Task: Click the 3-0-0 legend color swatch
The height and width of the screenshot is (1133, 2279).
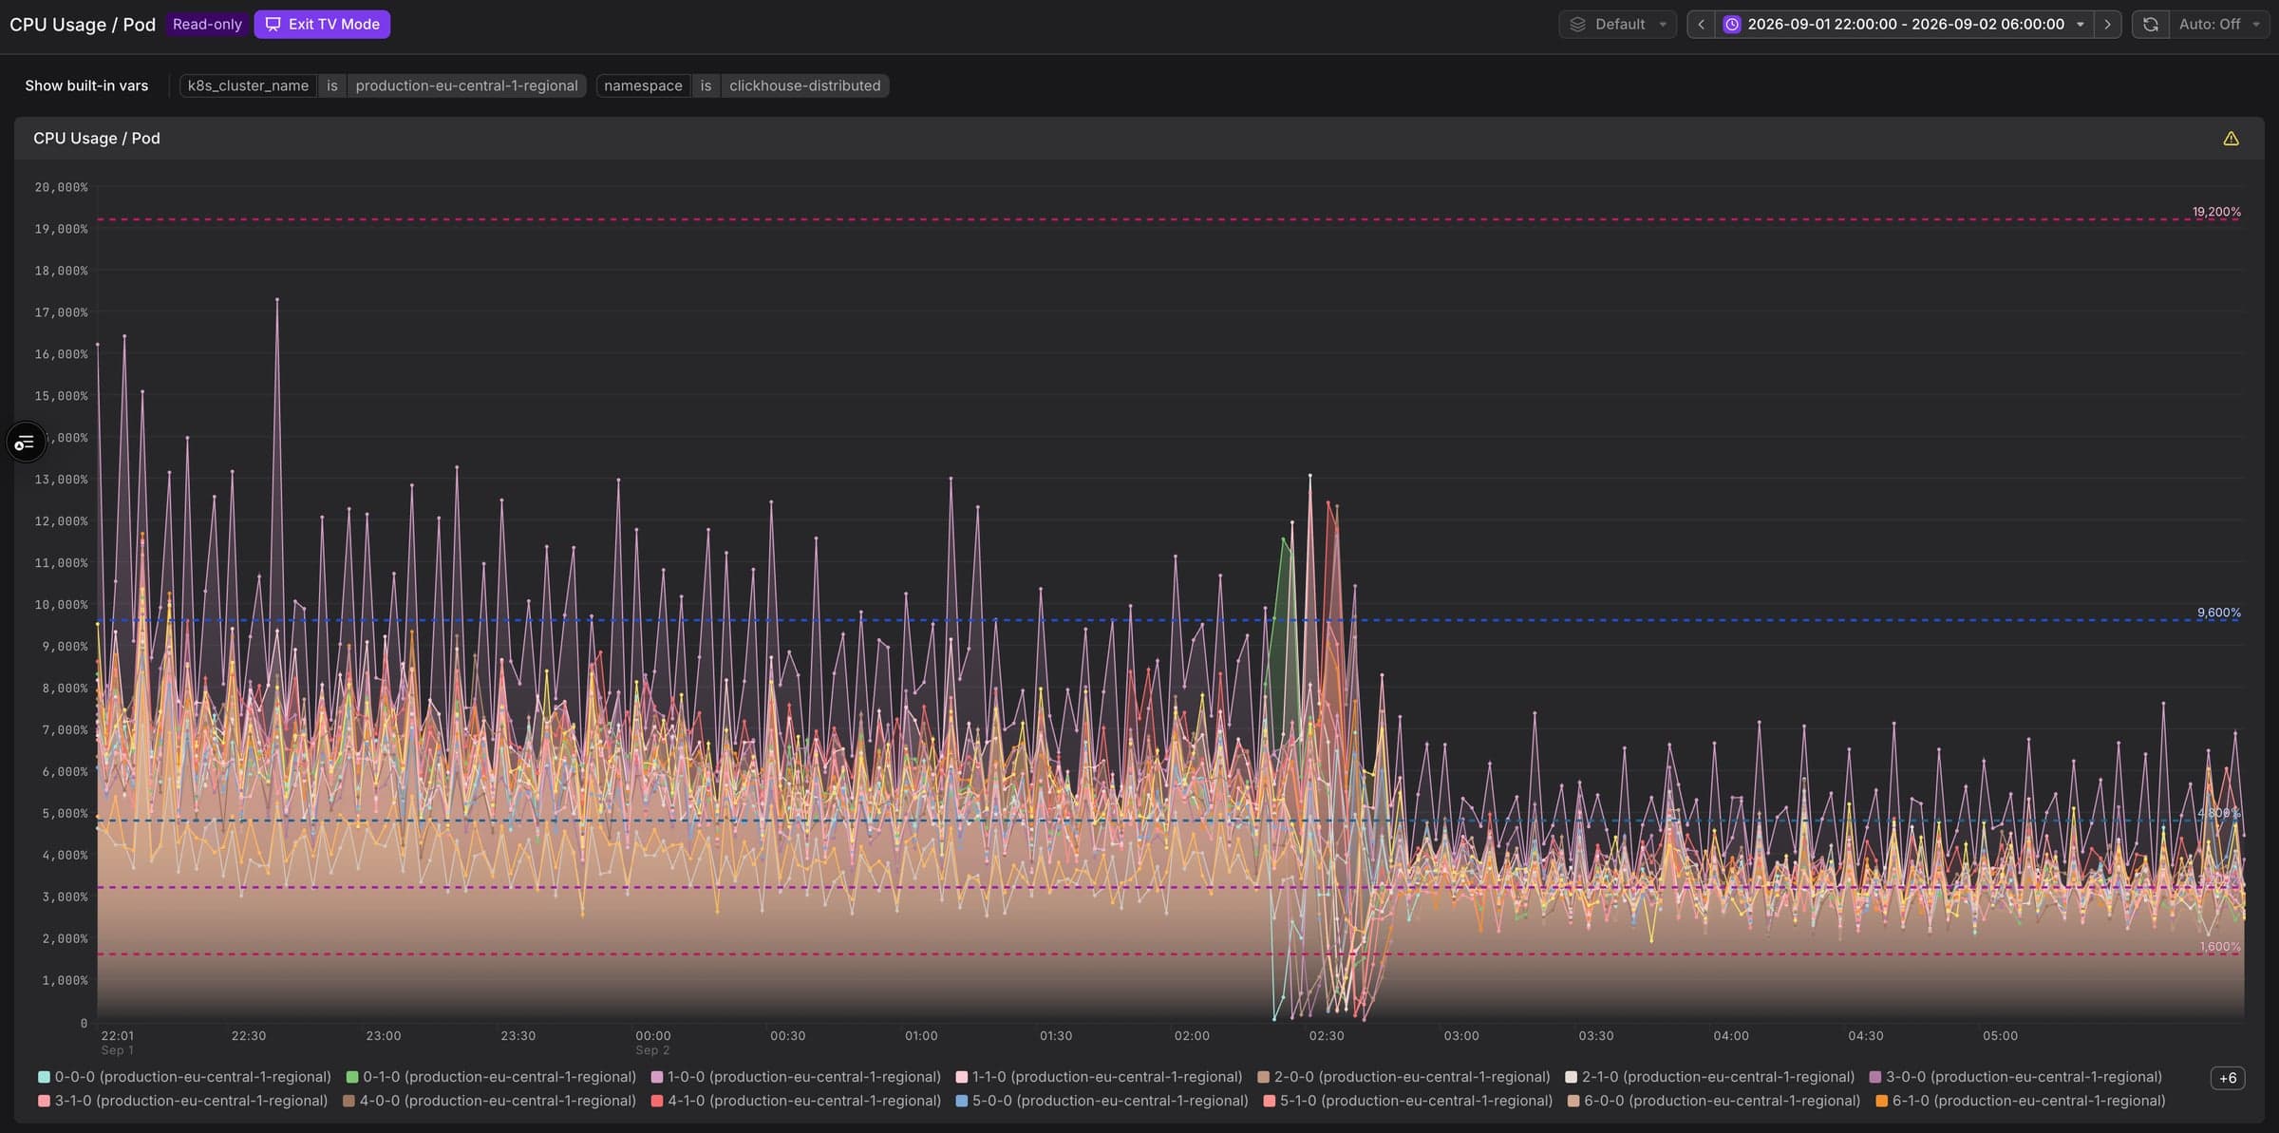Action: [1875, 1077]
